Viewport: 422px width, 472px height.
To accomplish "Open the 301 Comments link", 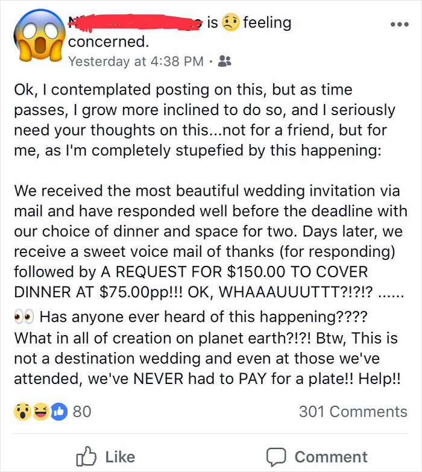I will coord(353,411).
